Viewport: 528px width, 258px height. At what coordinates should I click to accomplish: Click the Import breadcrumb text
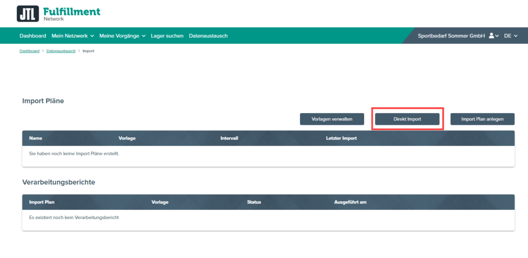point(88,51)
